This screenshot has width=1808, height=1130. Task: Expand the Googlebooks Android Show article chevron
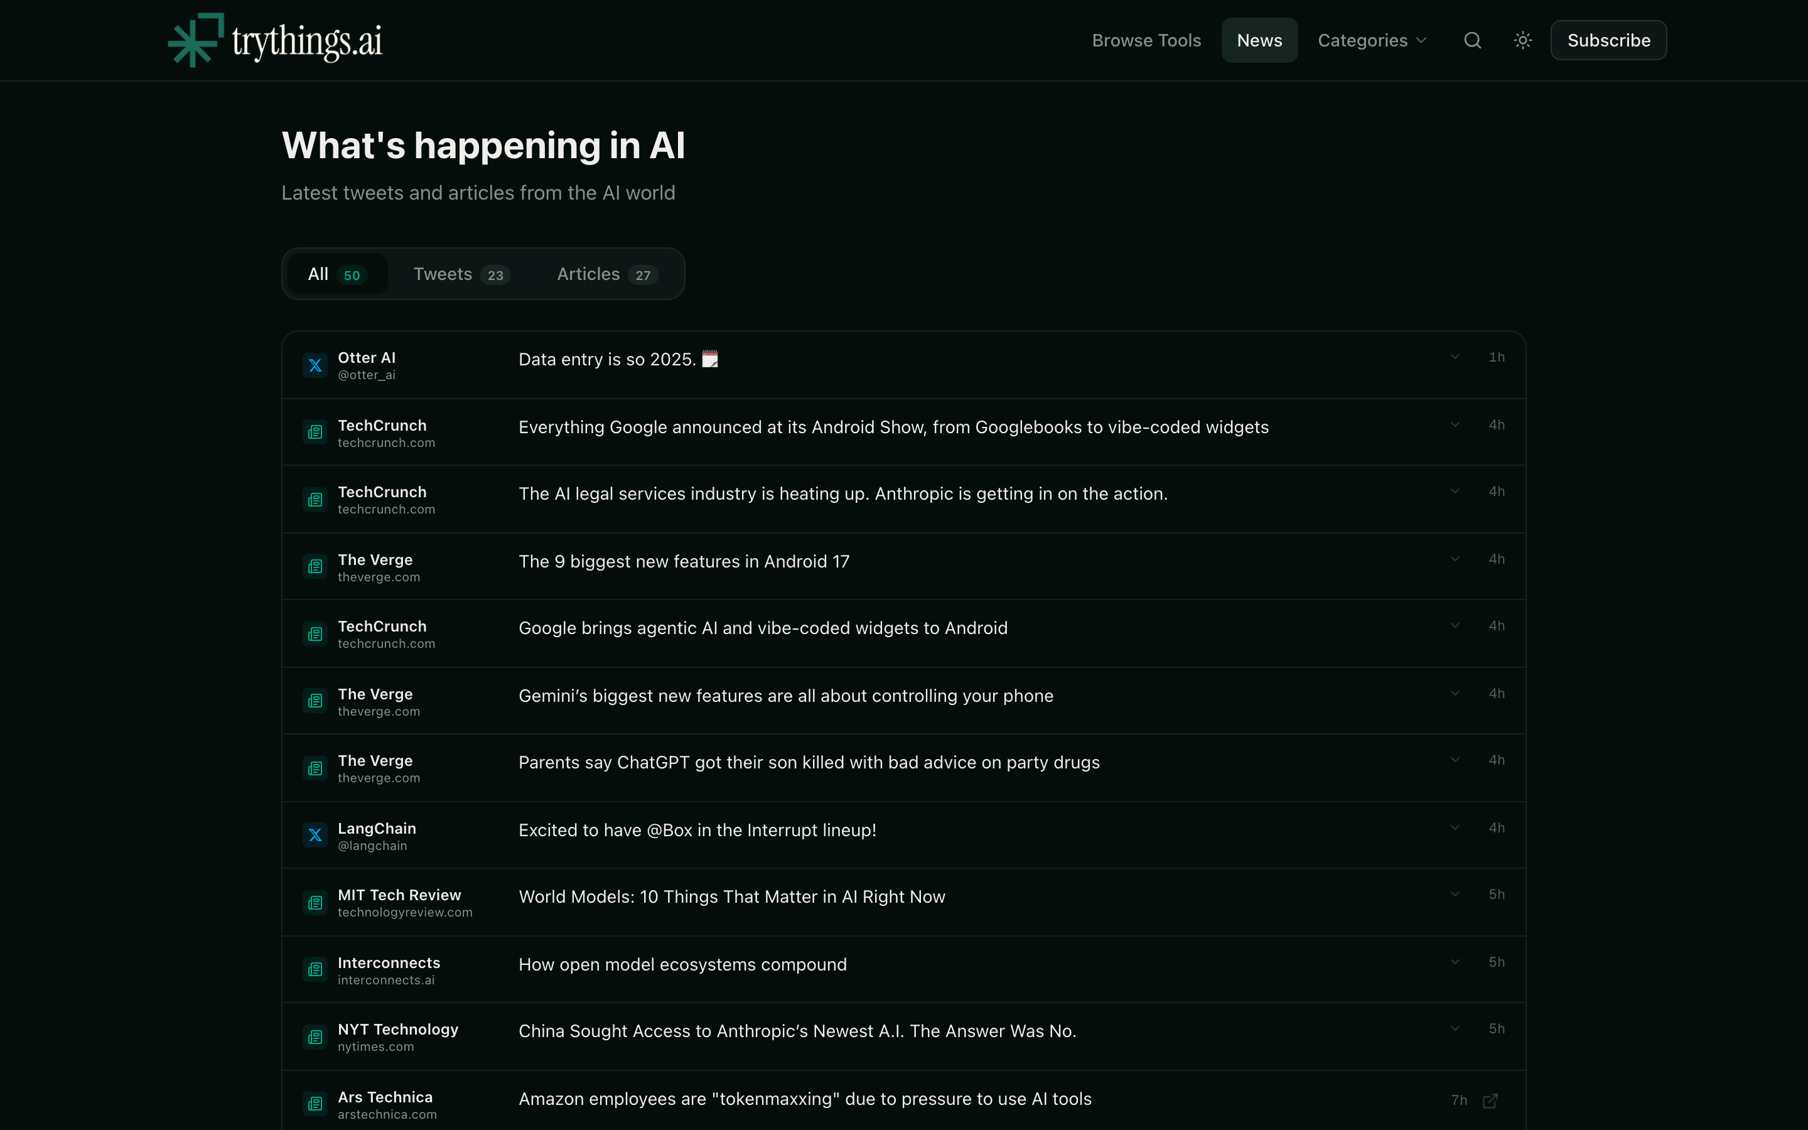[x=1455, y=424]
